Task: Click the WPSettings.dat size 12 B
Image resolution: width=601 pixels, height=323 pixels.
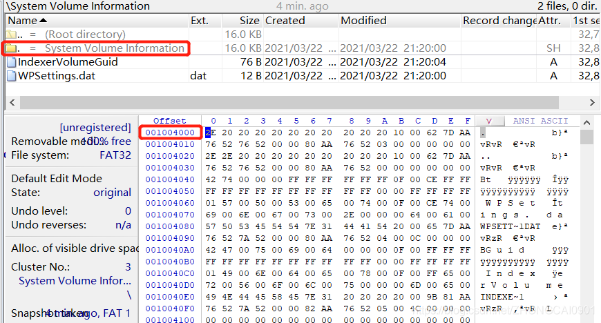Action: pos(251,76)
